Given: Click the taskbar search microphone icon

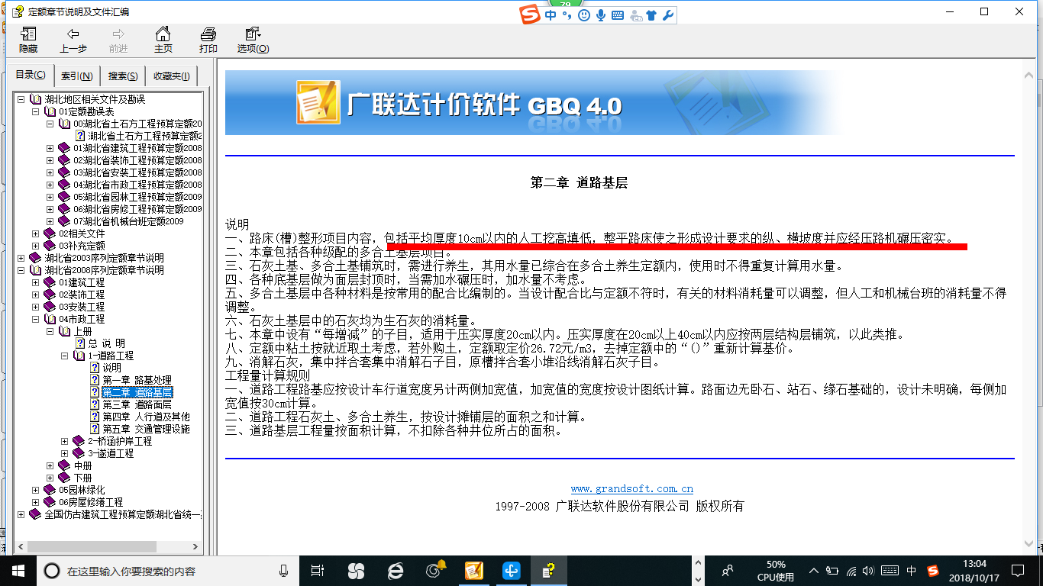Looking at the screenshot, I should pos(283,571).
